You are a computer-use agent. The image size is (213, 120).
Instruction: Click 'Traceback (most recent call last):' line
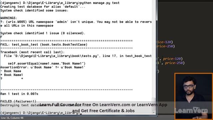tap(32, 52)
